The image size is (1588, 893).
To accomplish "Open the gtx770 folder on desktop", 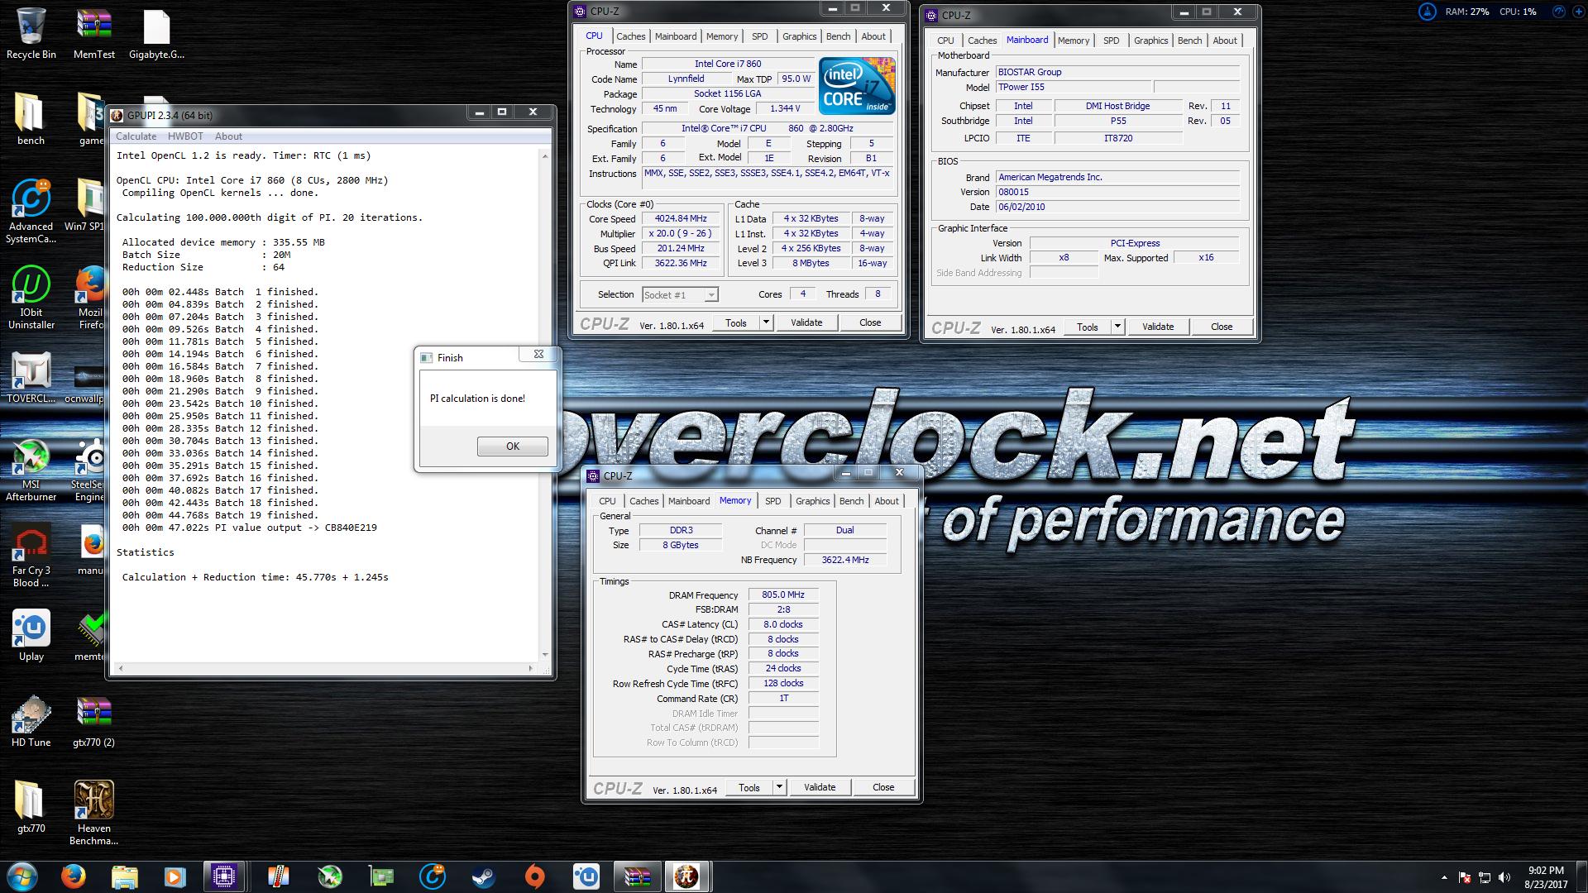I will [31, 807].
